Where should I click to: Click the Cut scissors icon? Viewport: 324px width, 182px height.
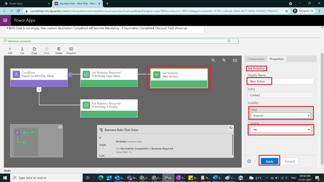point(22,50)
